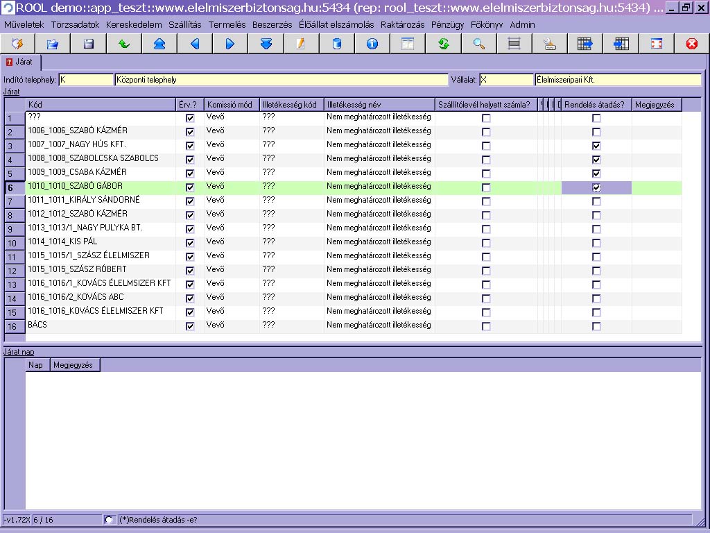Click the Vállalat code input field

tap(505, 80)
